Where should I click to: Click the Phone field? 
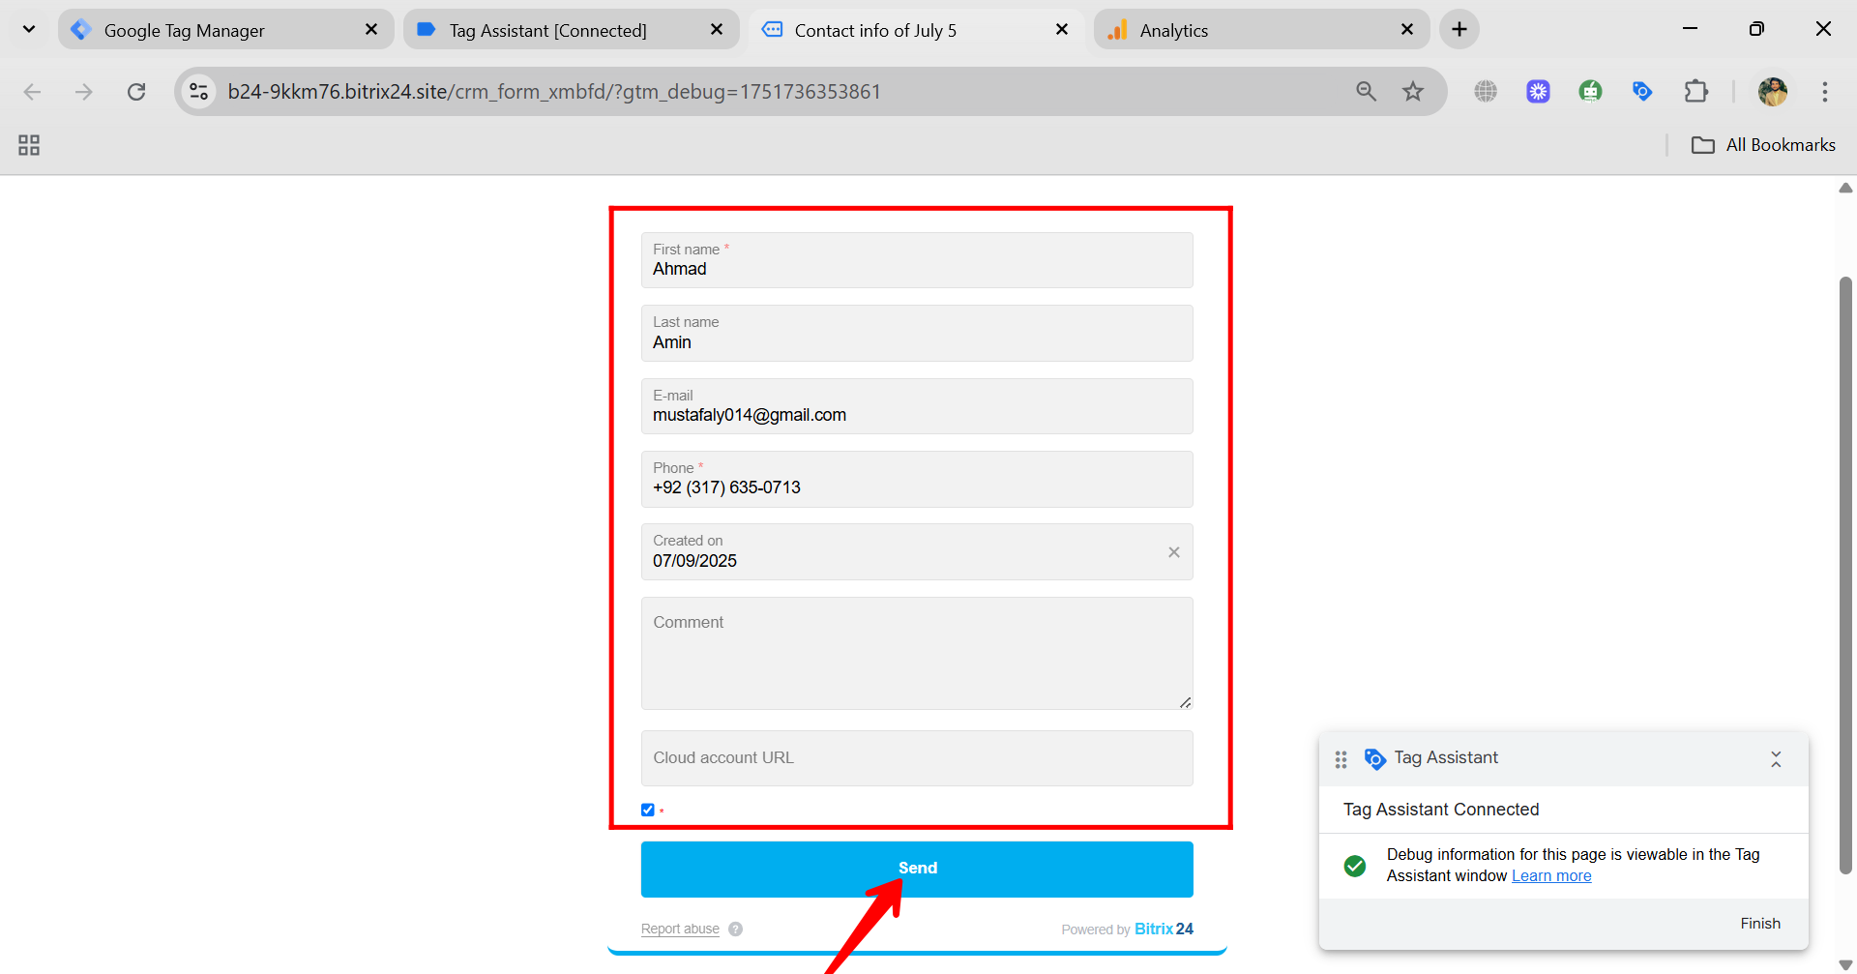coord(917,479)
